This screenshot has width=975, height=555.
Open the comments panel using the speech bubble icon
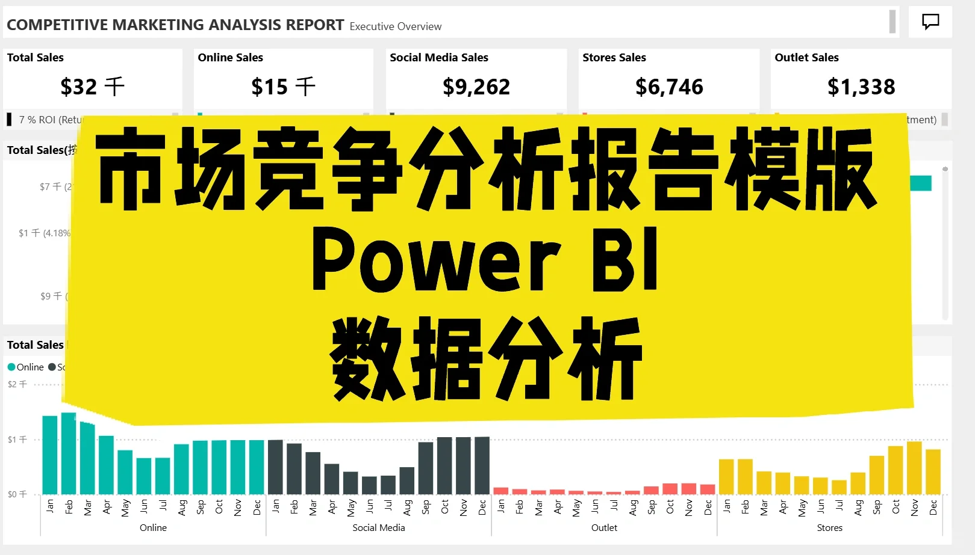point(930,22)
